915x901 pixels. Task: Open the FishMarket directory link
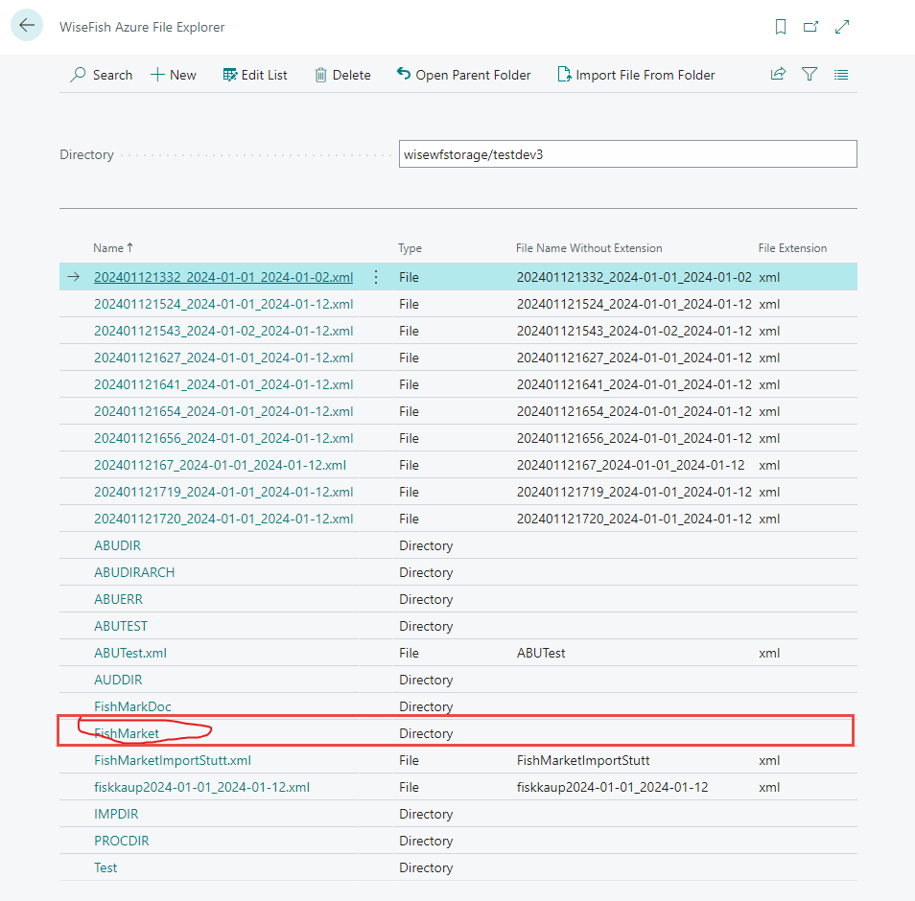[x=127, y=733]
